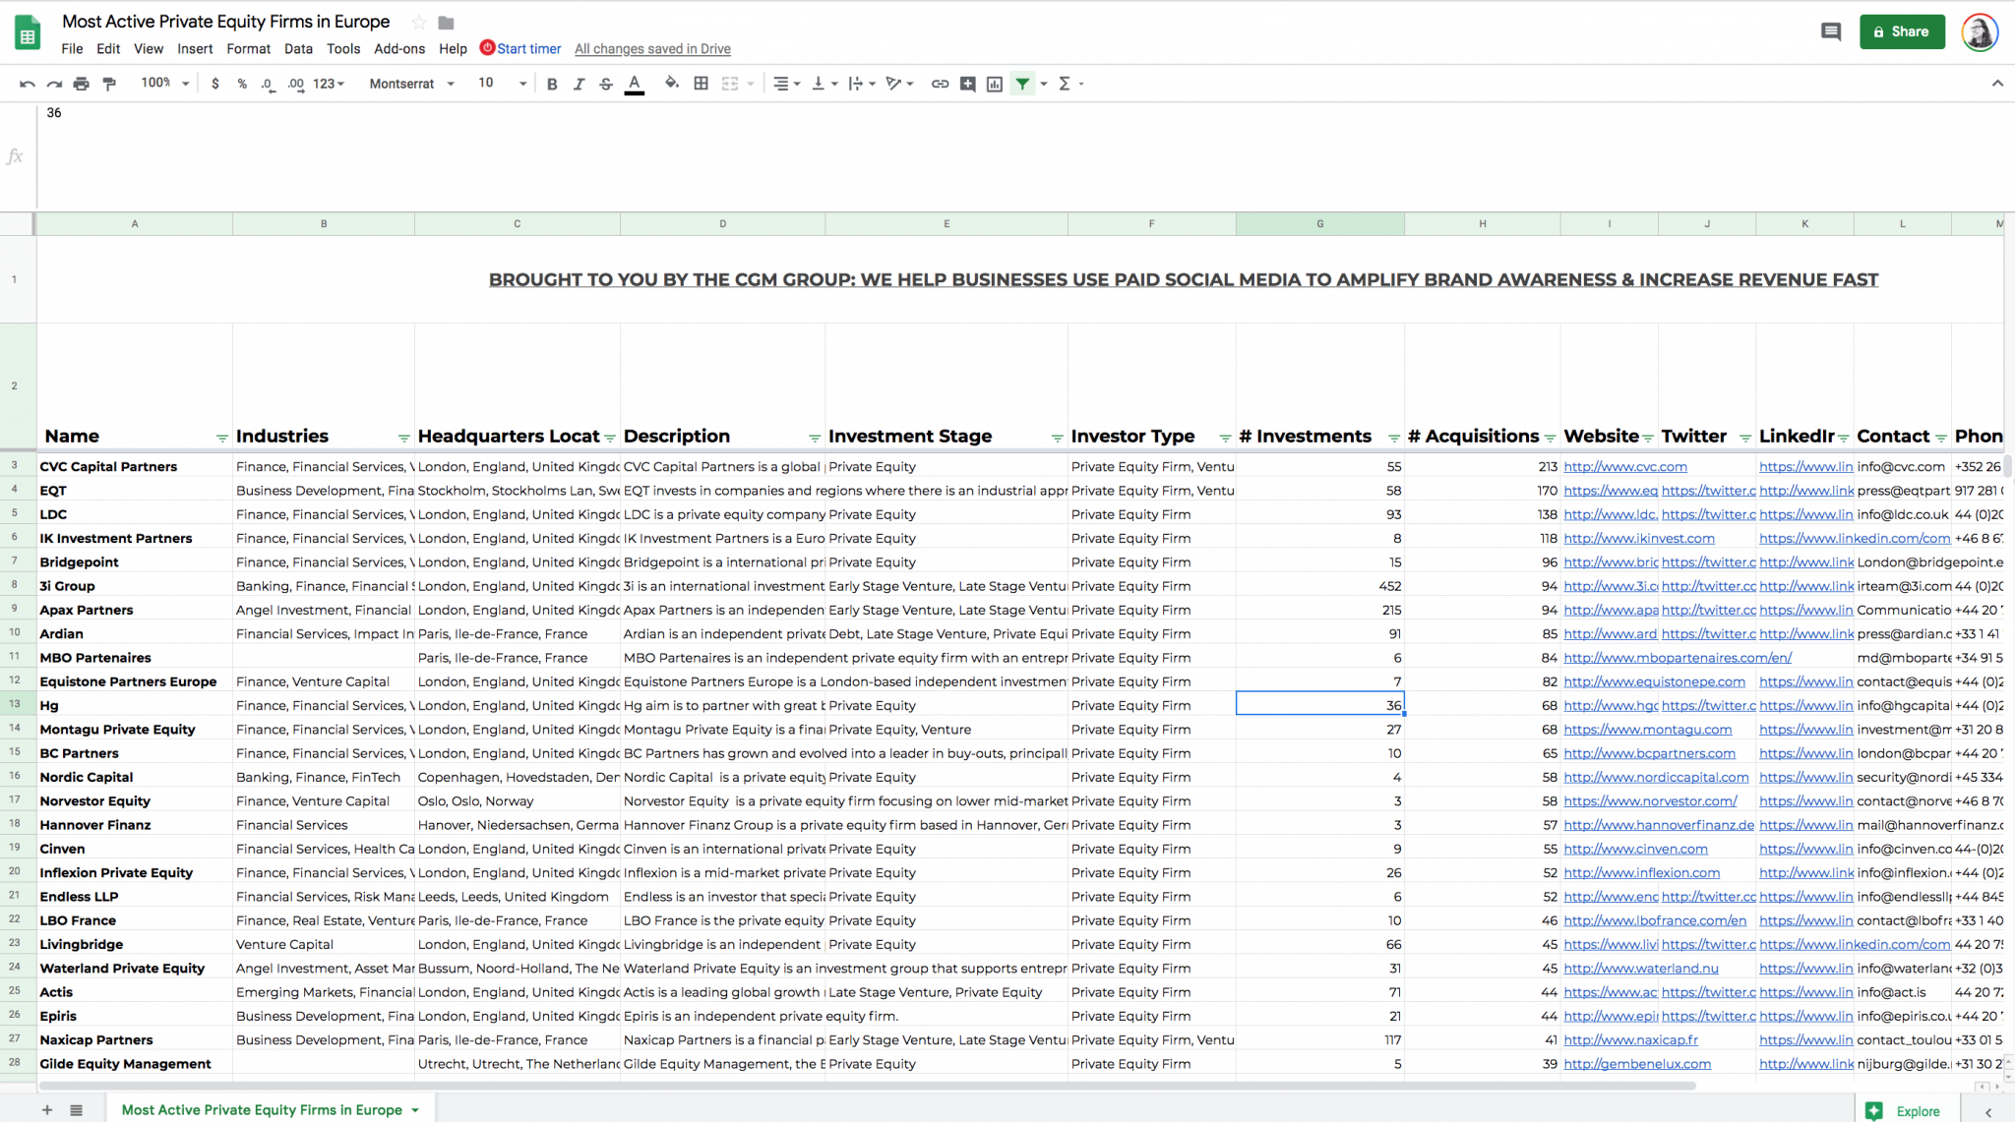The height and width of the screenshot is (1122, 2015).
Task: Undo the last action
Action: tap(27, 84)
